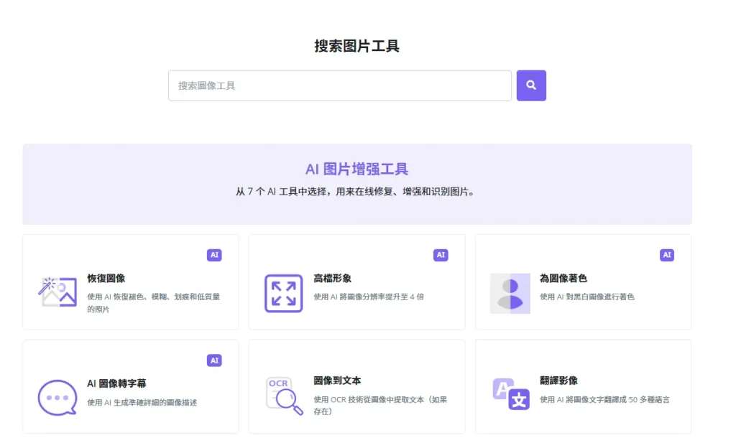Open the 翻譯影像 translate icon
Image resolution: width=736 pixels, height=438 pixels.
[511, 393]
